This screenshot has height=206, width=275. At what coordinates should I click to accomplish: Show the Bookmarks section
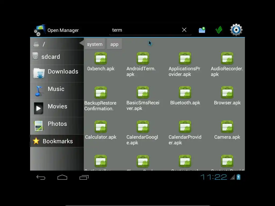point(57,141)
